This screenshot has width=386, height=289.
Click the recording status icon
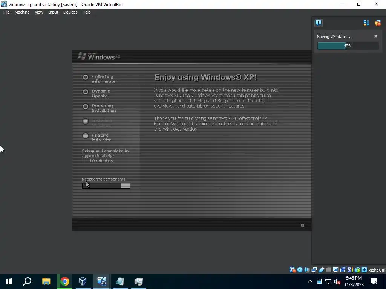coord(343,270)
